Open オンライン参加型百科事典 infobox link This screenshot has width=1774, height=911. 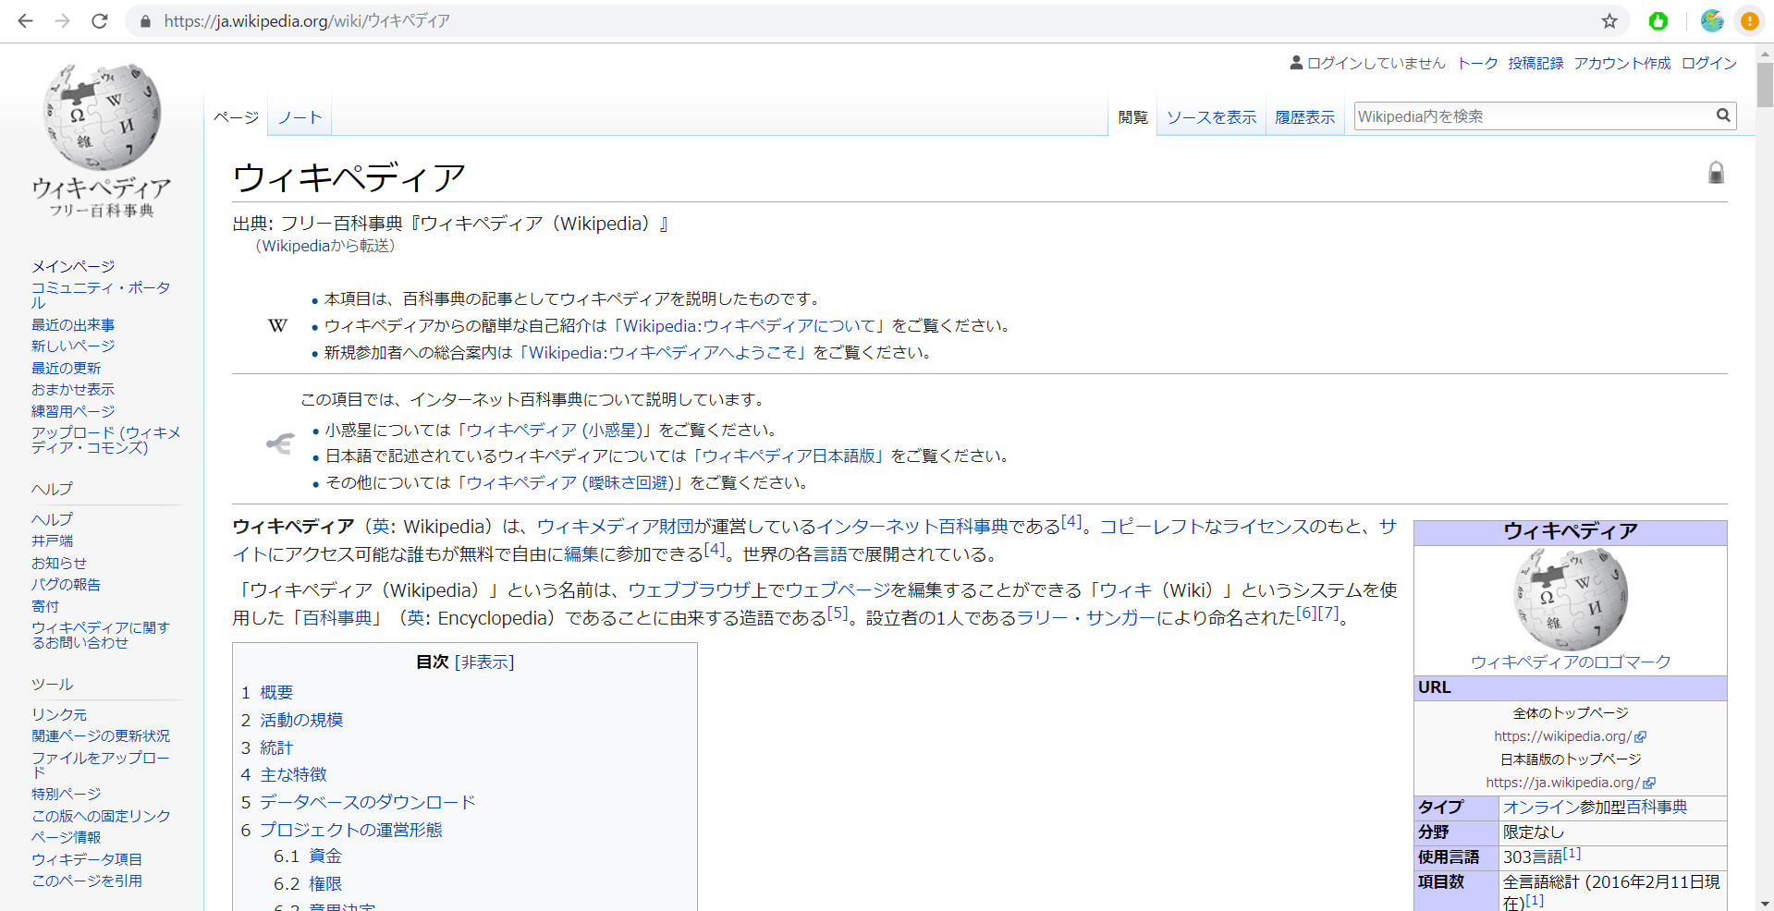[1595, 807]
